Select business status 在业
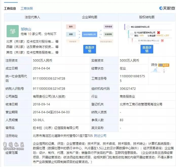 click(123, 68)
